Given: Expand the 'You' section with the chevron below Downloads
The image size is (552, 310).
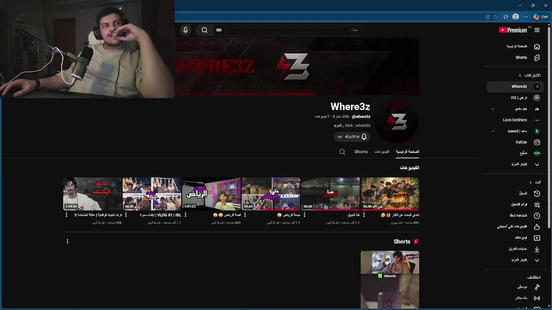Looking at the screenshot, I should point(537,260).
